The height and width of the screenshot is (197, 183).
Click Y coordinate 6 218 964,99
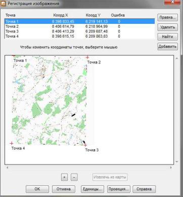point(97,26)
